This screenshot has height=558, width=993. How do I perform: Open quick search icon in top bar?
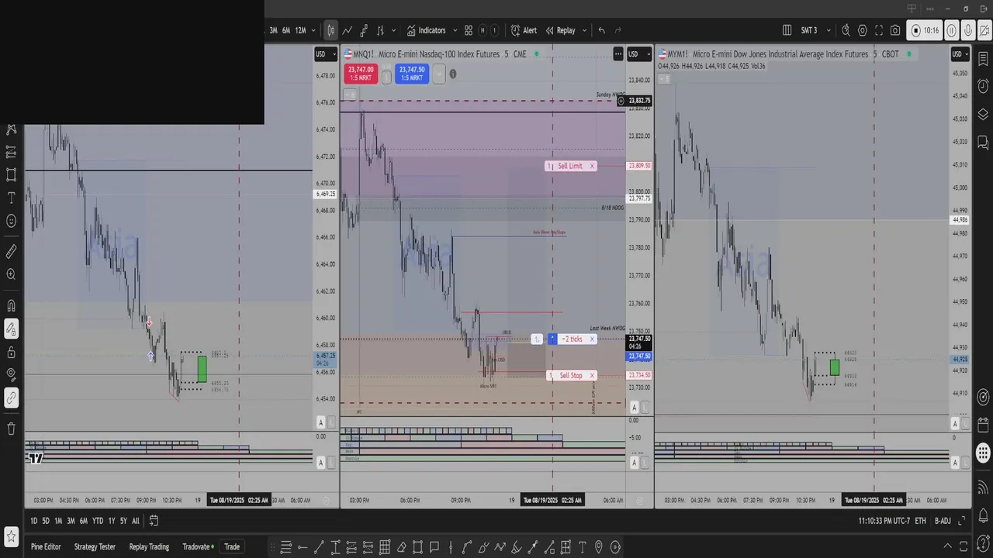click(846, 30)
